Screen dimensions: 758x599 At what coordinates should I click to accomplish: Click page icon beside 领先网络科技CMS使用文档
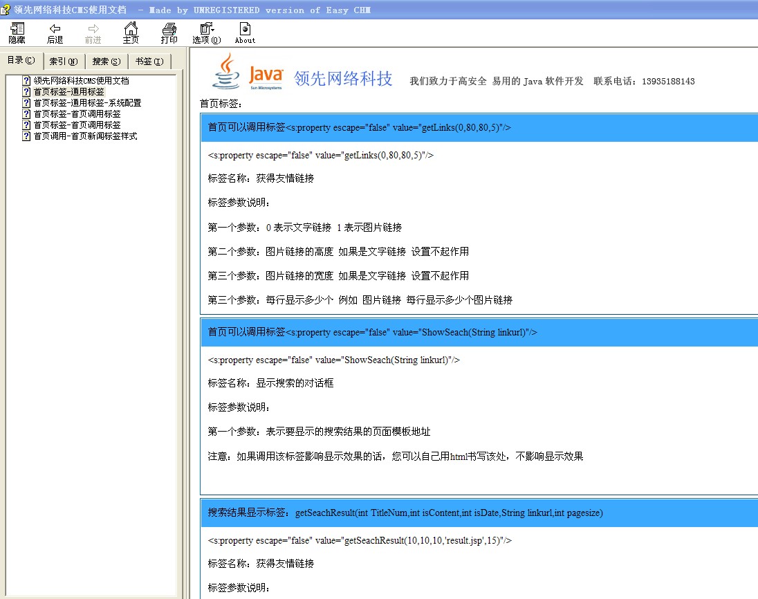click(x=26, y=81)
